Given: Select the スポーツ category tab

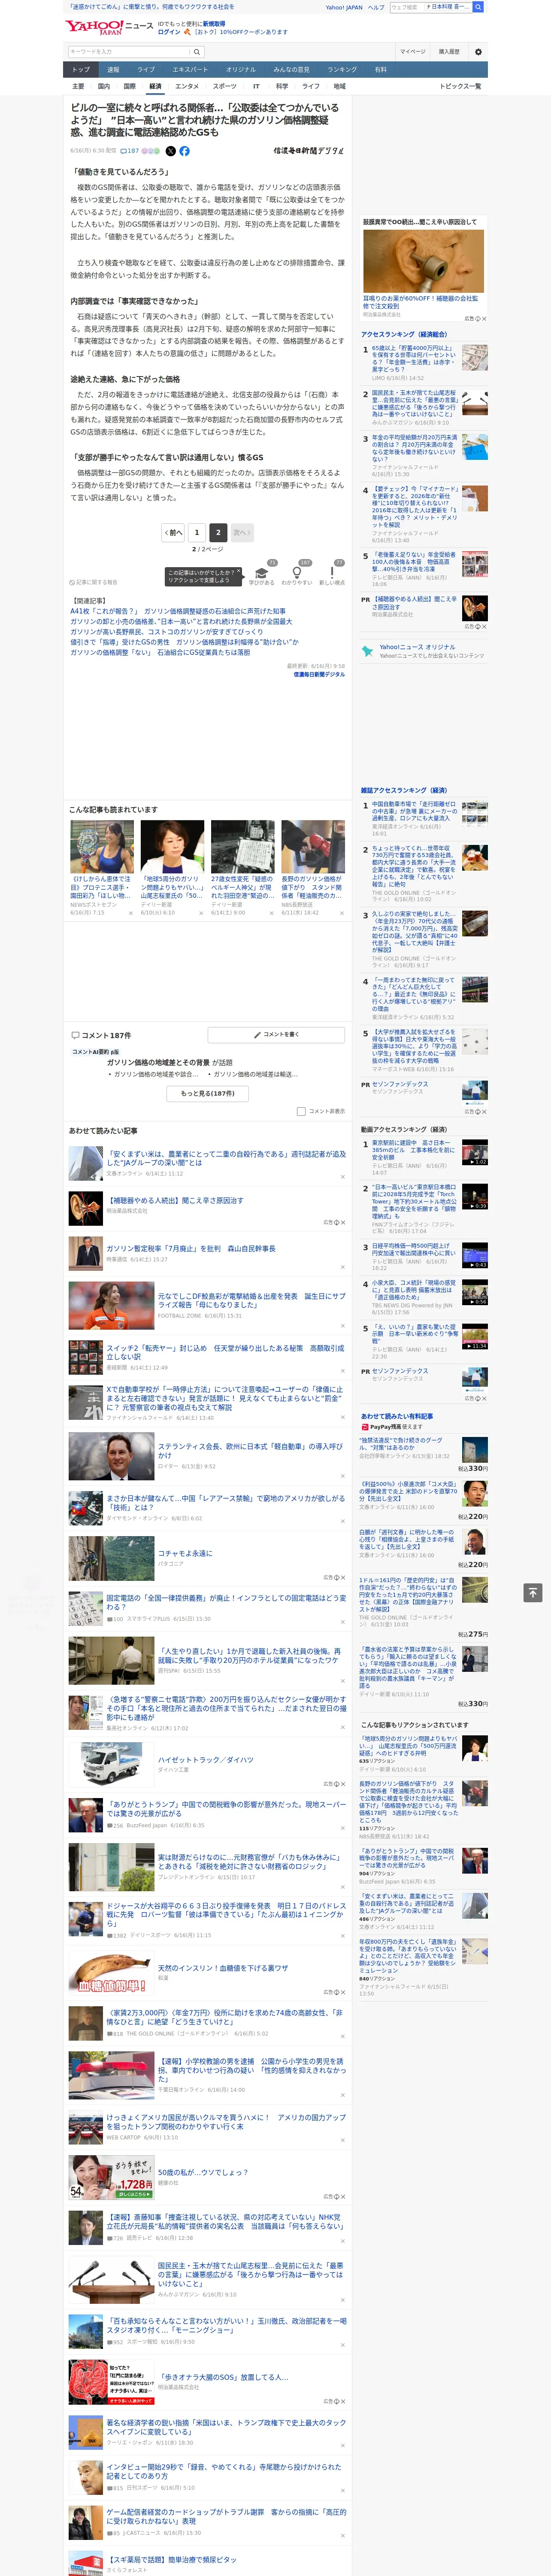Looking at the screenshot, I should (225, 87).
